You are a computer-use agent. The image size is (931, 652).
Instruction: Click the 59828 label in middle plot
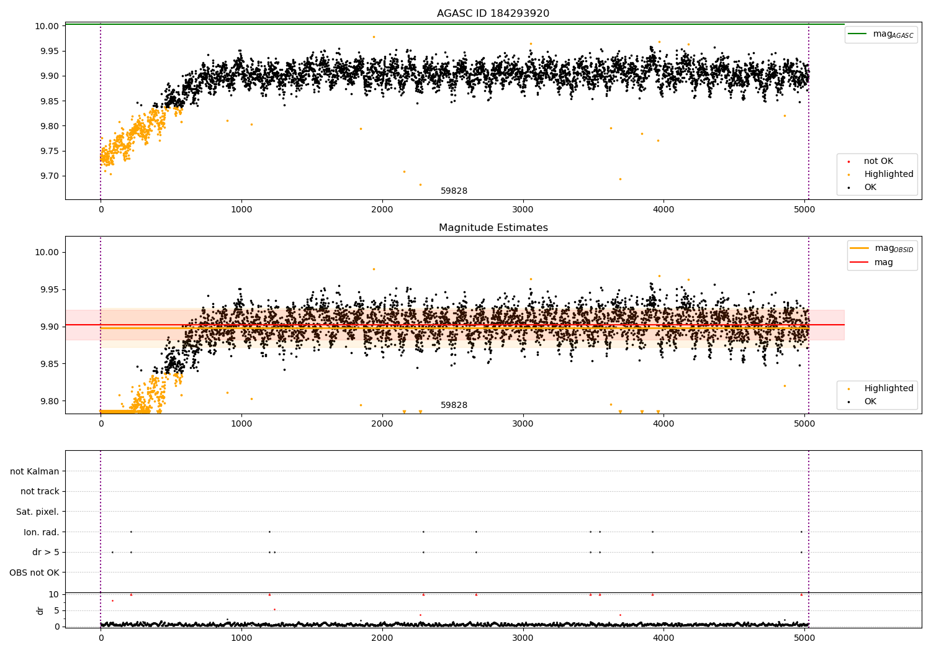(454, 405)
